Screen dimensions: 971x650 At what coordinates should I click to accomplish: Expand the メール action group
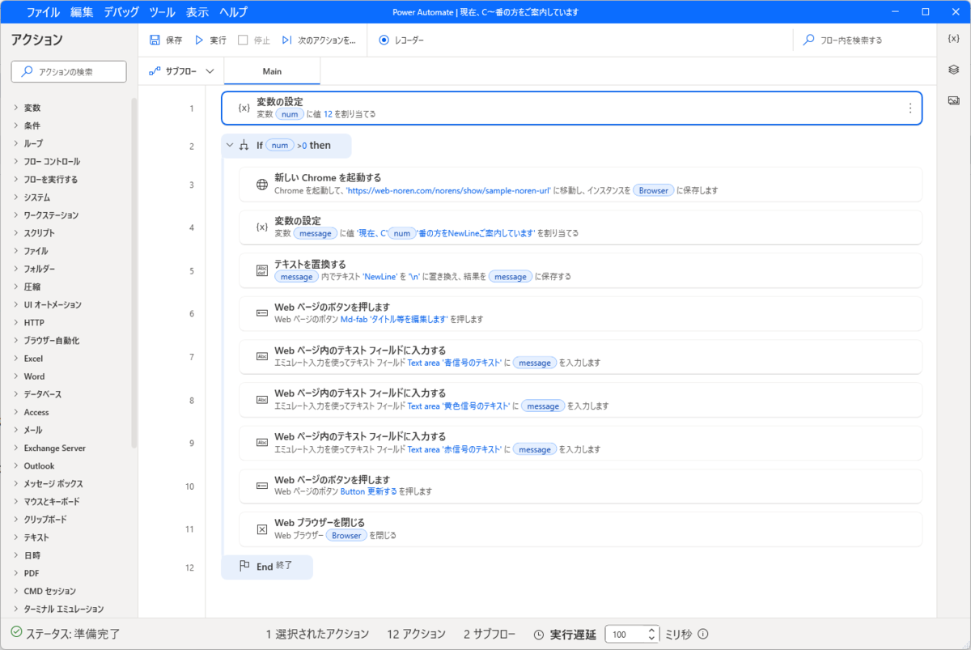tap(16, 430)
